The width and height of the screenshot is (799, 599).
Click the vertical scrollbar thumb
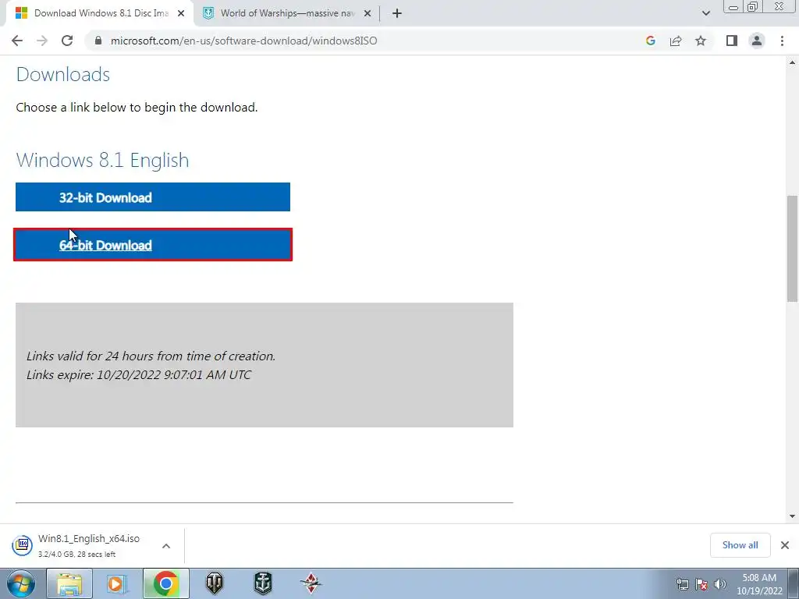(x=793, y=249)
